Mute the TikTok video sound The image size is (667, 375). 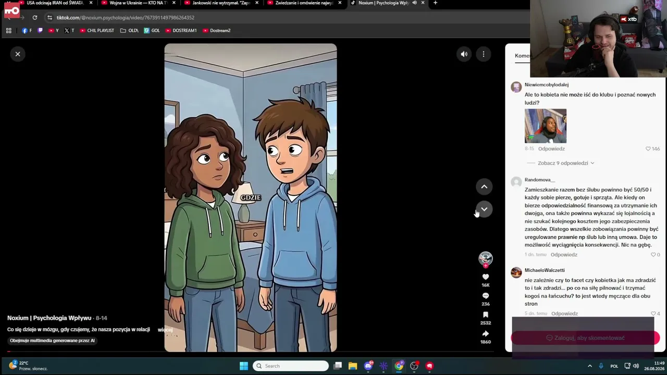click(x=464, y=54)
